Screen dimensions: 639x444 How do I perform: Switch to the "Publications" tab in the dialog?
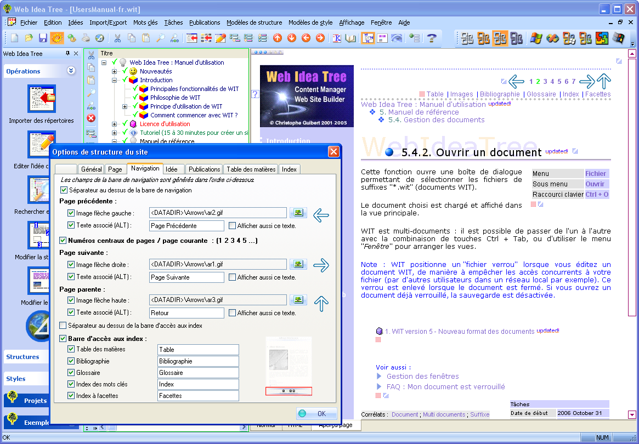tap(203, 169)
